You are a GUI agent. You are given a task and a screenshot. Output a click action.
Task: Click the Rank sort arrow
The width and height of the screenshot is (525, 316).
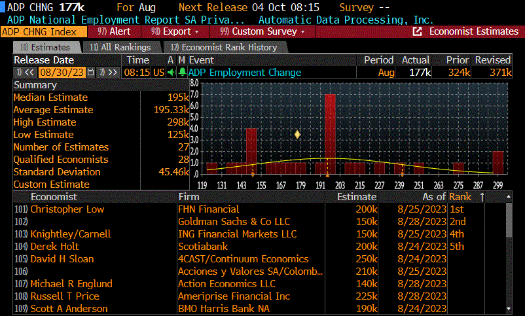click(482, 197)
